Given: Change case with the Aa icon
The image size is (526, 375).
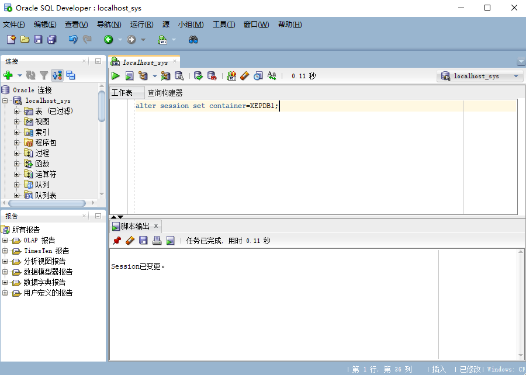Looking at the screenshot, I should [x=272, y=76].
